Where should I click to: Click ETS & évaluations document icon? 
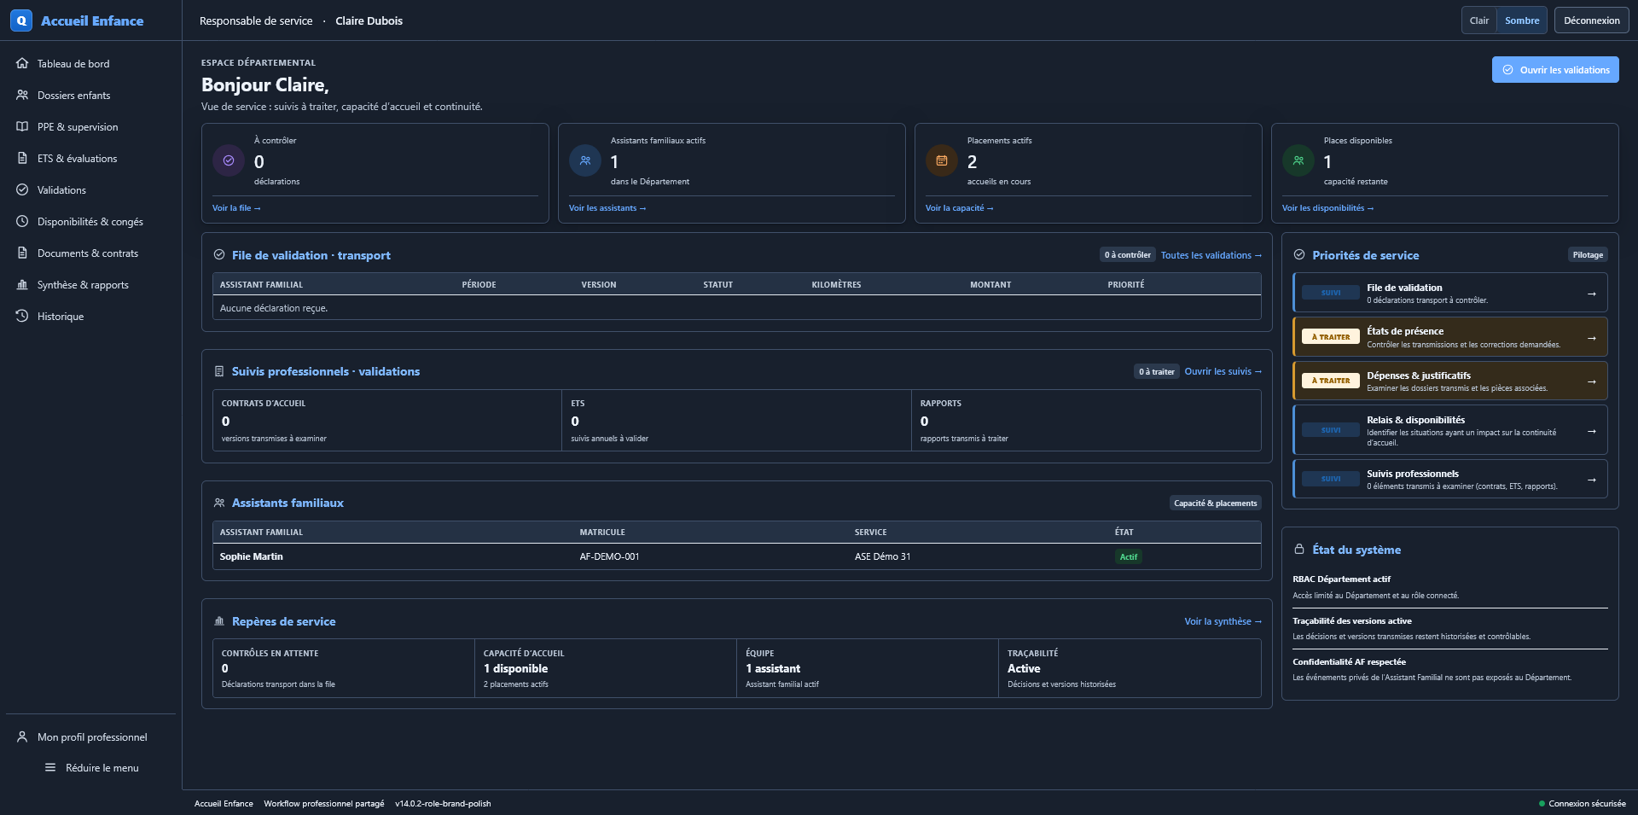(x=22, y=158)
